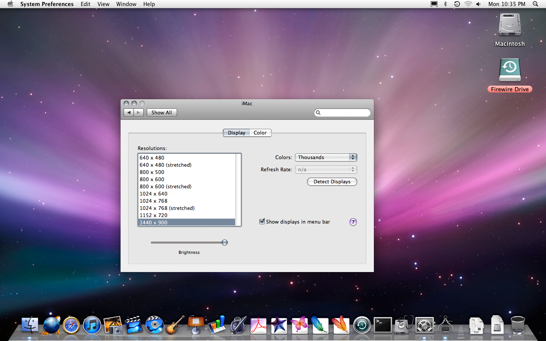Click the Brightness slider knob
The height and width of the screenshot is (341, 546).
(x=225, y=242)
